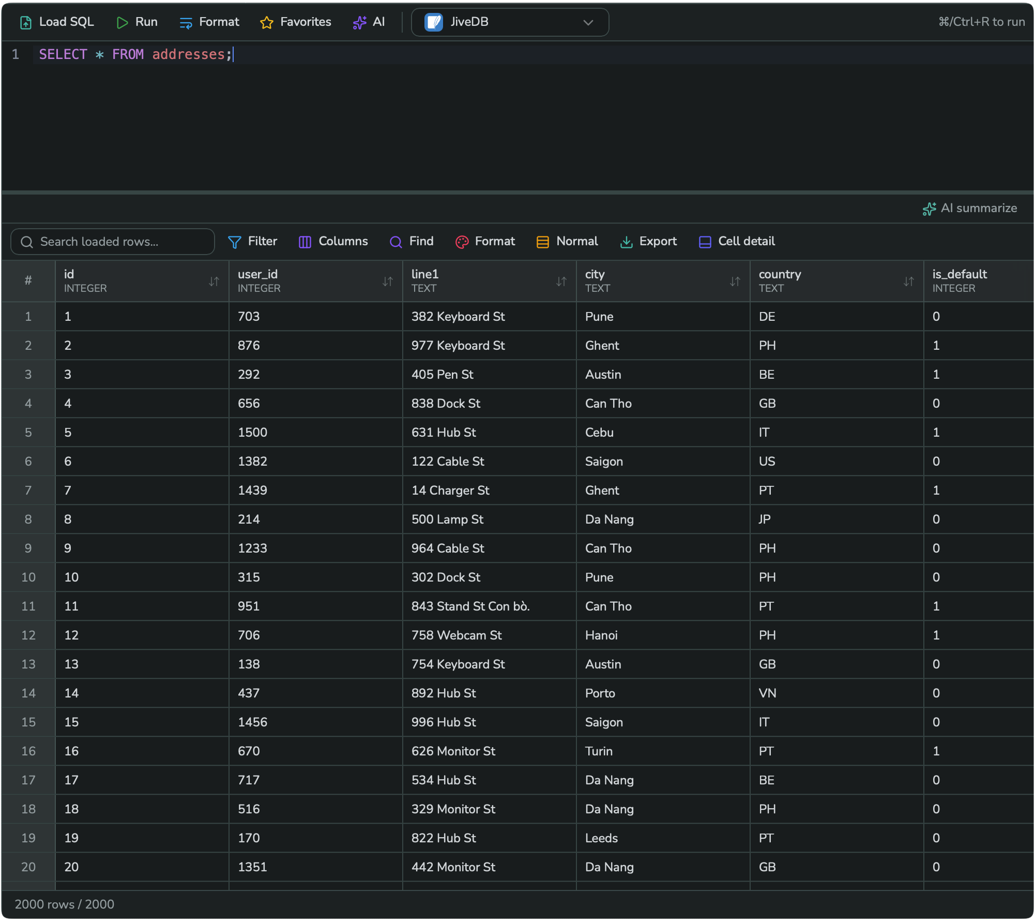Sort by city column arrows

735,281
